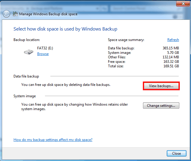This screenshot has height=161, width=191.
Task: Click the Windows Backup title icon
Action: [x=15, y=14]
